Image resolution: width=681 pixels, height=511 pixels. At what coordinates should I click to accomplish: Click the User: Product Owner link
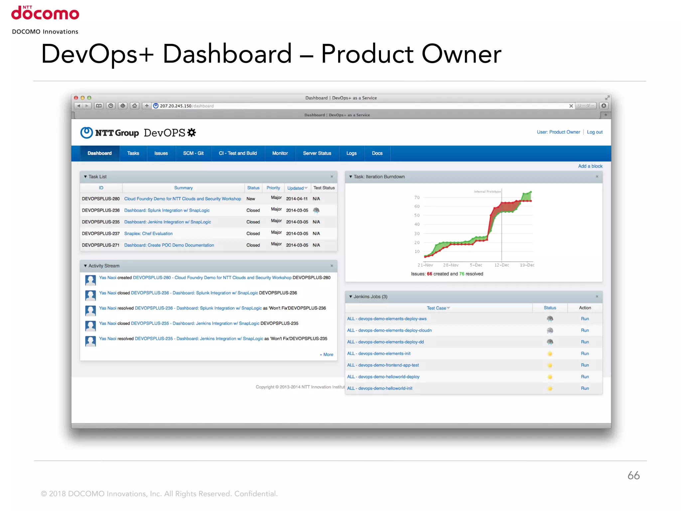point(558,132)
